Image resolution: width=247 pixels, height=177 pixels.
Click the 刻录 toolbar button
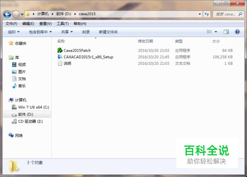[x=86, y=32]
